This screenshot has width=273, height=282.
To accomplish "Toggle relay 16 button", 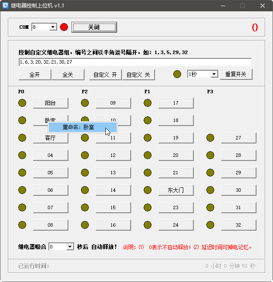I will [x=113, y=225].
